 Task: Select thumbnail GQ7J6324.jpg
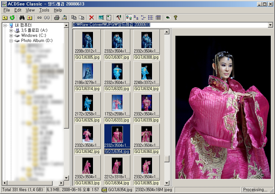(x=146, y=76)
